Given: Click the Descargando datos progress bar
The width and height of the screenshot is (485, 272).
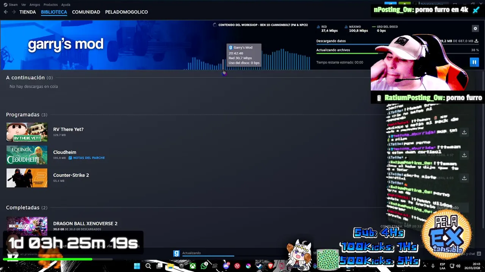Looking at the screenshot, I should [397, 45].
